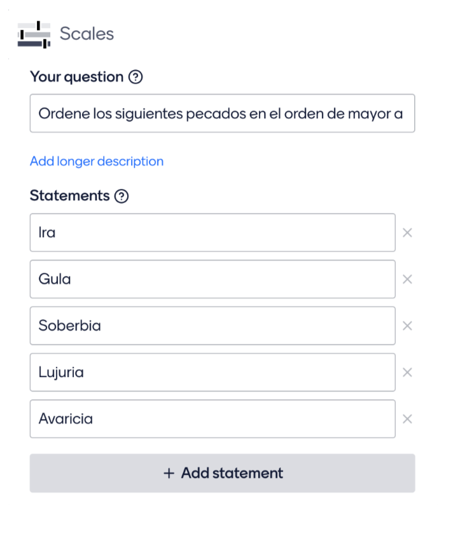The image size is (458, 548).
Task: Place cursor in Avaricia statement field
Action: pyautogui.click(x=212, y=419)
